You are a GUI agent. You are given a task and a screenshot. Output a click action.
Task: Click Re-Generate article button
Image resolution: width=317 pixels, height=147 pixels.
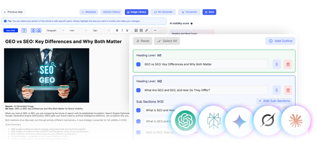coord(163,12)
